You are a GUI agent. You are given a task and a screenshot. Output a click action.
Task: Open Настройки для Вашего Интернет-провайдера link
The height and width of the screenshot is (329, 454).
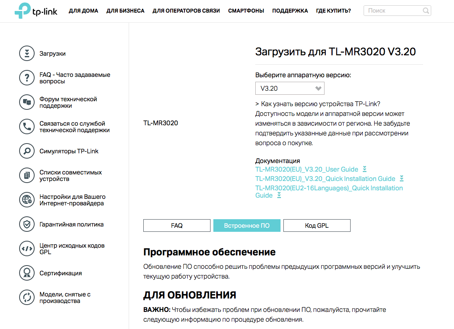click(72, 200)
